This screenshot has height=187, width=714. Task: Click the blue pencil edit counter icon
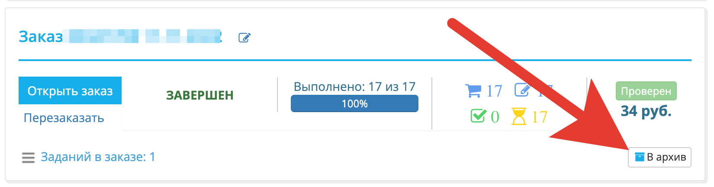[x=522, y=90]
